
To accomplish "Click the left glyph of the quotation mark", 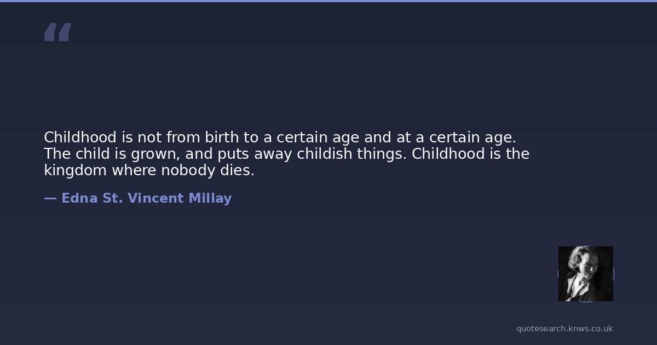I will 50,32.
